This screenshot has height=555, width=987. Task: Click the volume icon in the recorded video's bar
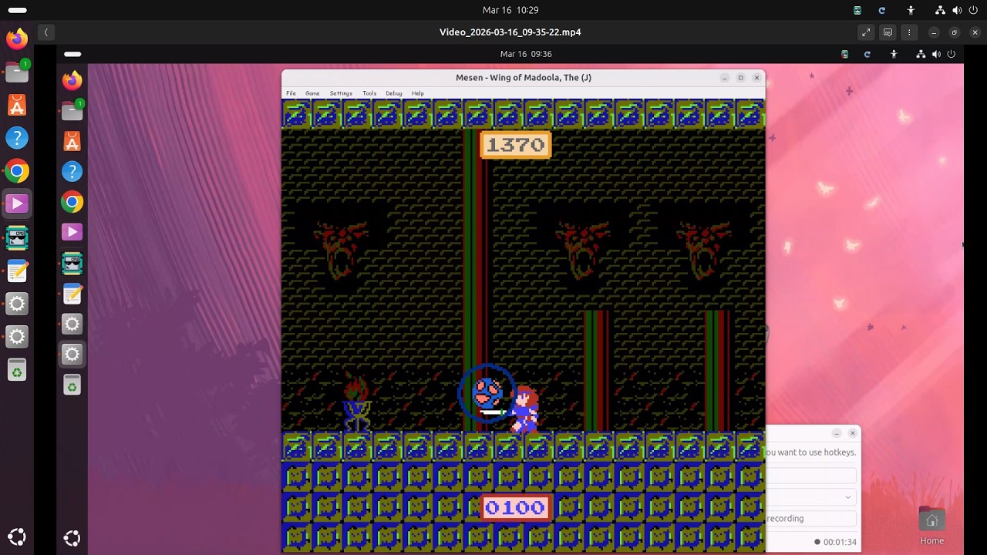tap(936, 54)
